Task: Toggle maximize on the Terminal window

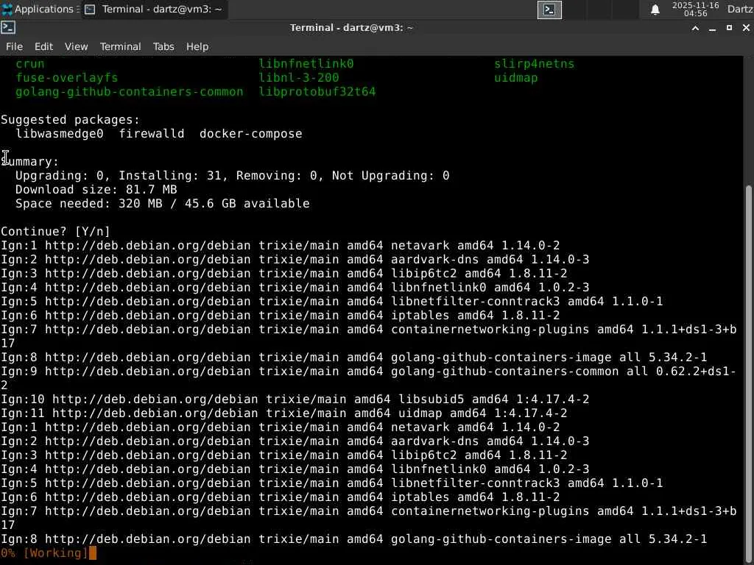Action: coord(729,28)
